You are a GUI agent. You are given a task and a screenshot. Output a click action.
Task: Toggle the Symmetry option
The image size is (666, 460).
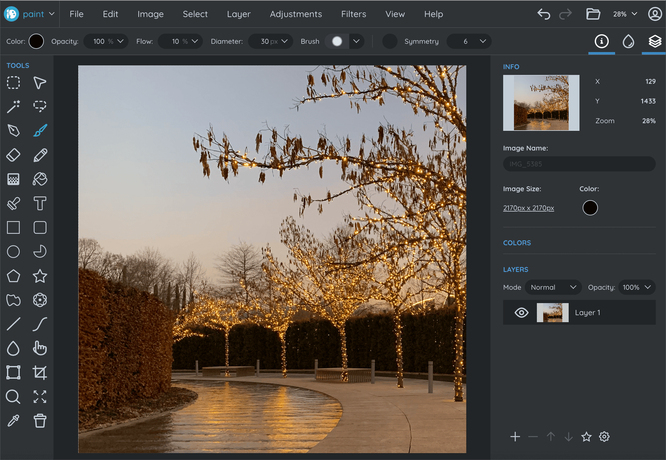click(x=390, y=42)
